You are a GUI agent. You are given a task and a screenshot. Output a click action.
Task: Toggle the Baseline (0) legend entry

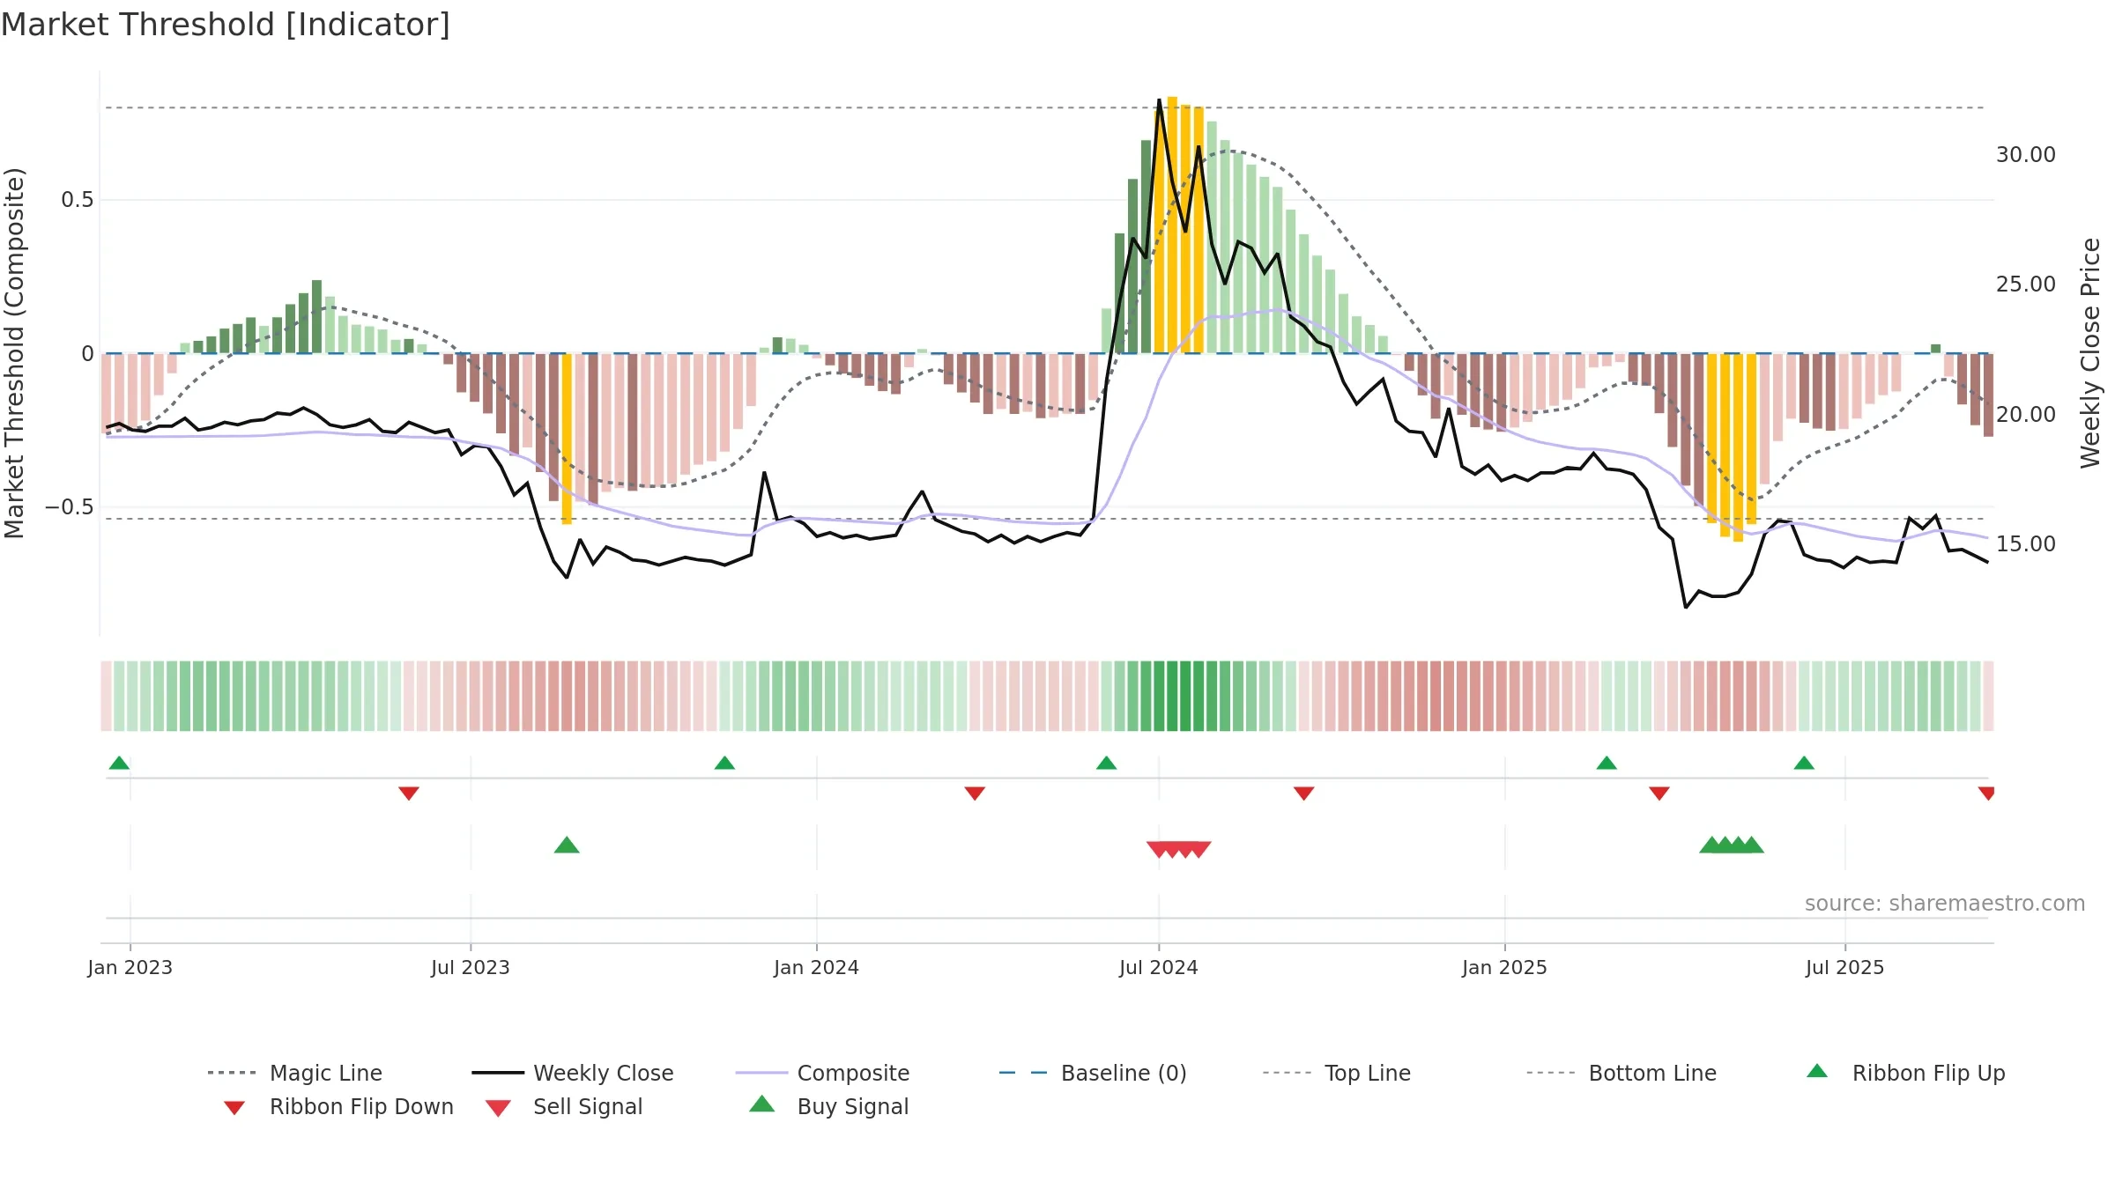click(x=1093, y=1073)
